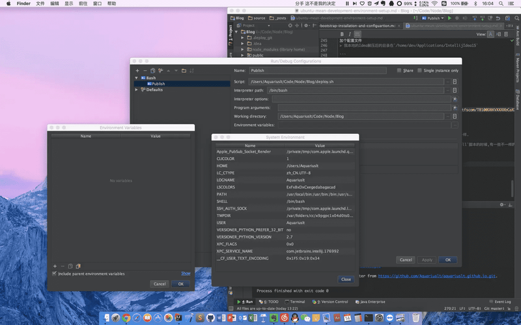The height and width of the screenshot is (325, 521).
Task: Open the Publish run configuration dropdown
Action: 434,18
